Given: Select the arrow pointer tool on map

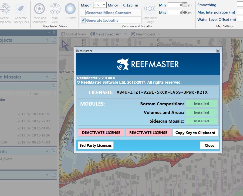Looking at the screenshot, I should click(65, 44).
